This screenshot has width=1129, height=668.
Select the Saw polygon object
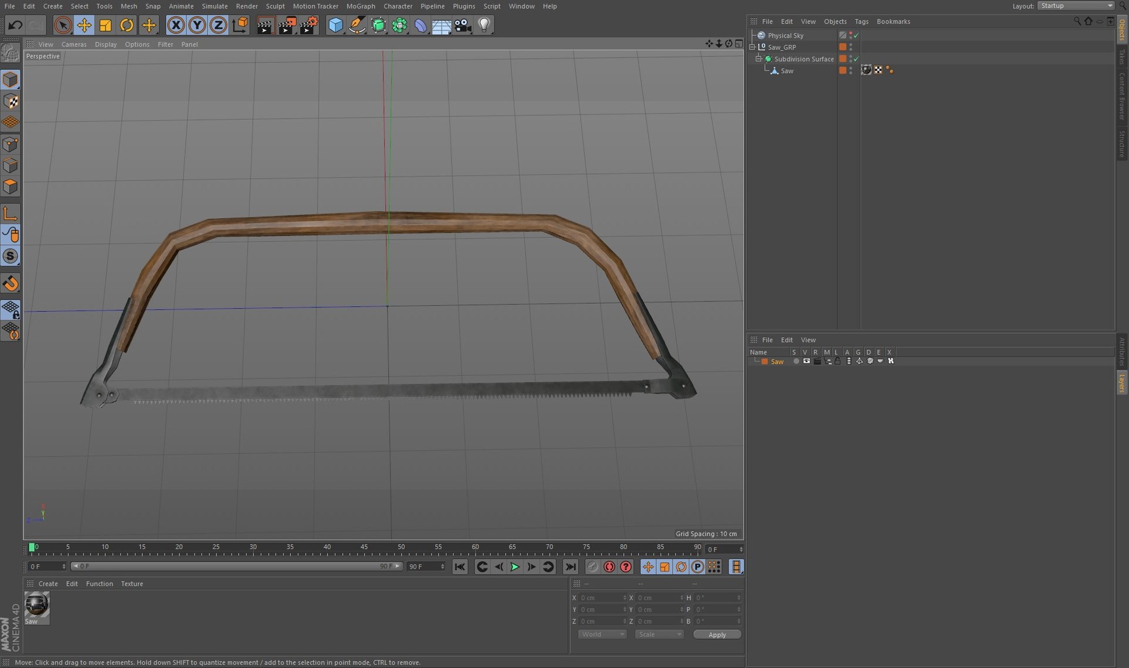[787, 71]
